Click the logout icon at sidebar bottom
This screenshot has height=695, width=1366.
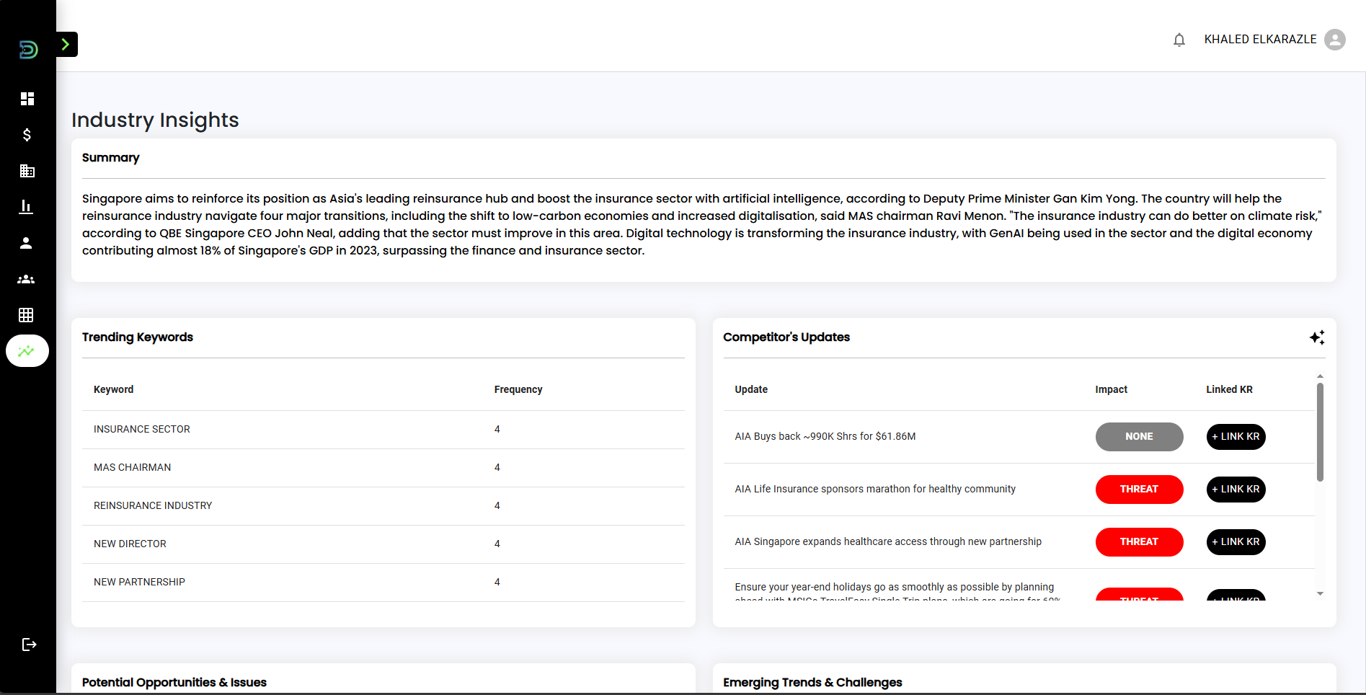29,645
